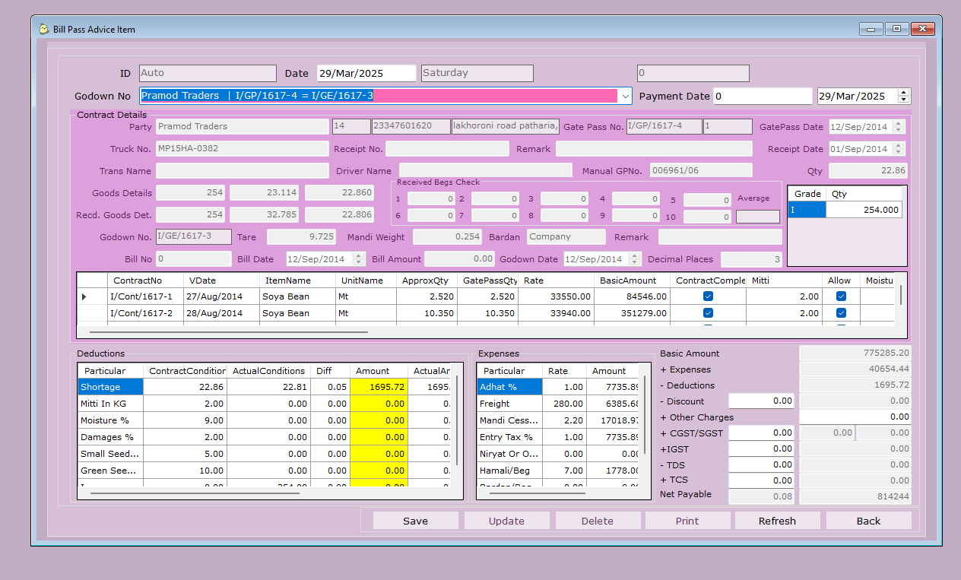Click the TDS input field
Viewport: 961px width, 580px height.
click(761, 464)
